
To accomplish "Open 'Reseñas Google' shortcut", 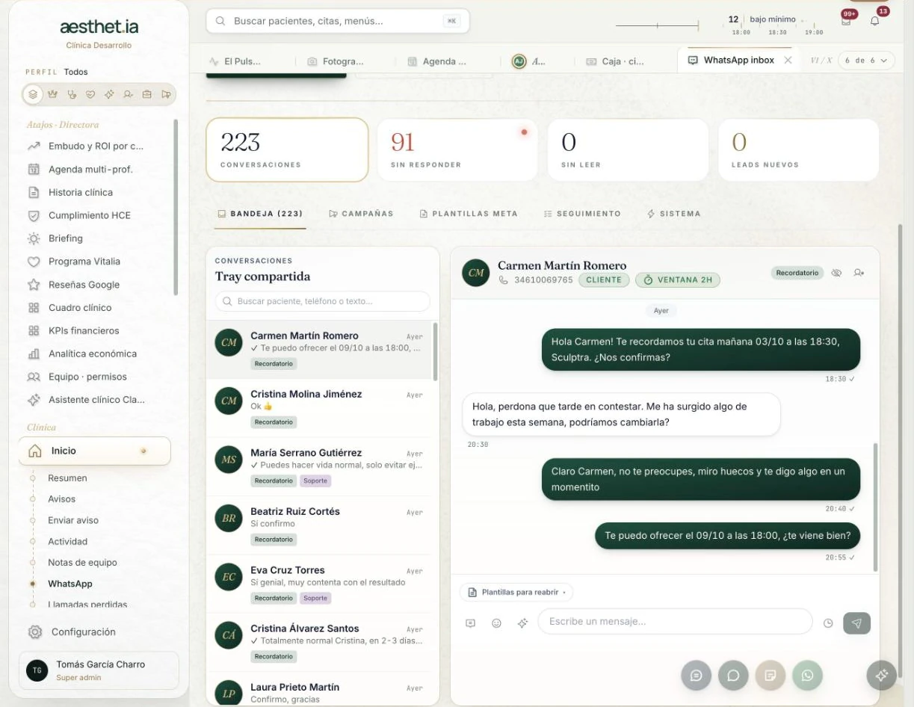I will click(84, 285).
